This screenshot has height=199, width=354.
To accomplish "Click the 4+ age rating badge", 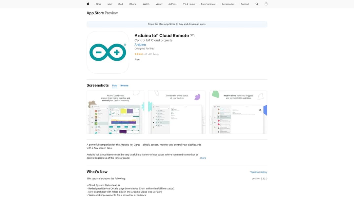I will pos(192,36).
